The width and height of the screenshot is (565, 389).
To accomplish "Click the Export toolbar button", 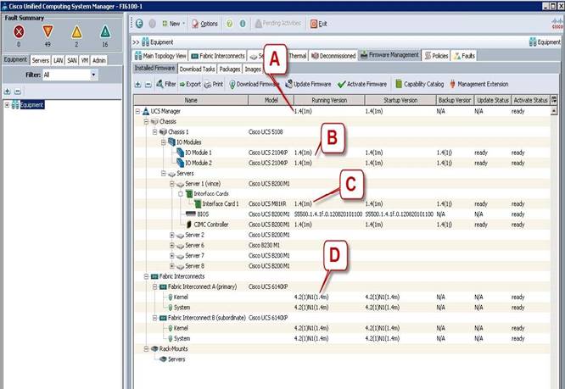I will [x=189, y=84].
